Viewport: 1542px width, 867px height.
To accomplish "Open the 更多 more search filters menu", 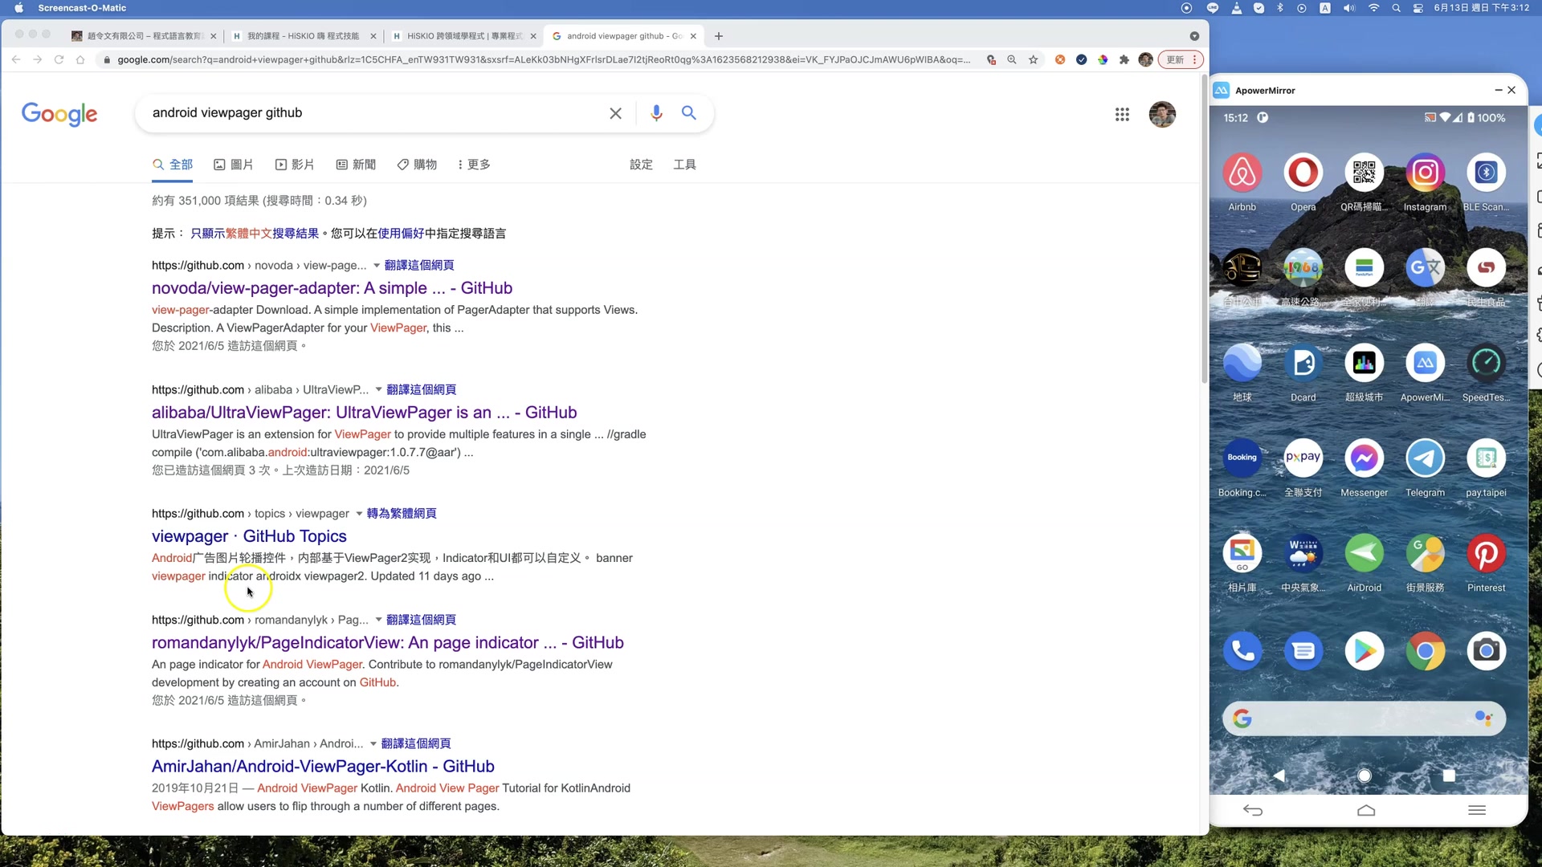I will (x=474, y=165).
